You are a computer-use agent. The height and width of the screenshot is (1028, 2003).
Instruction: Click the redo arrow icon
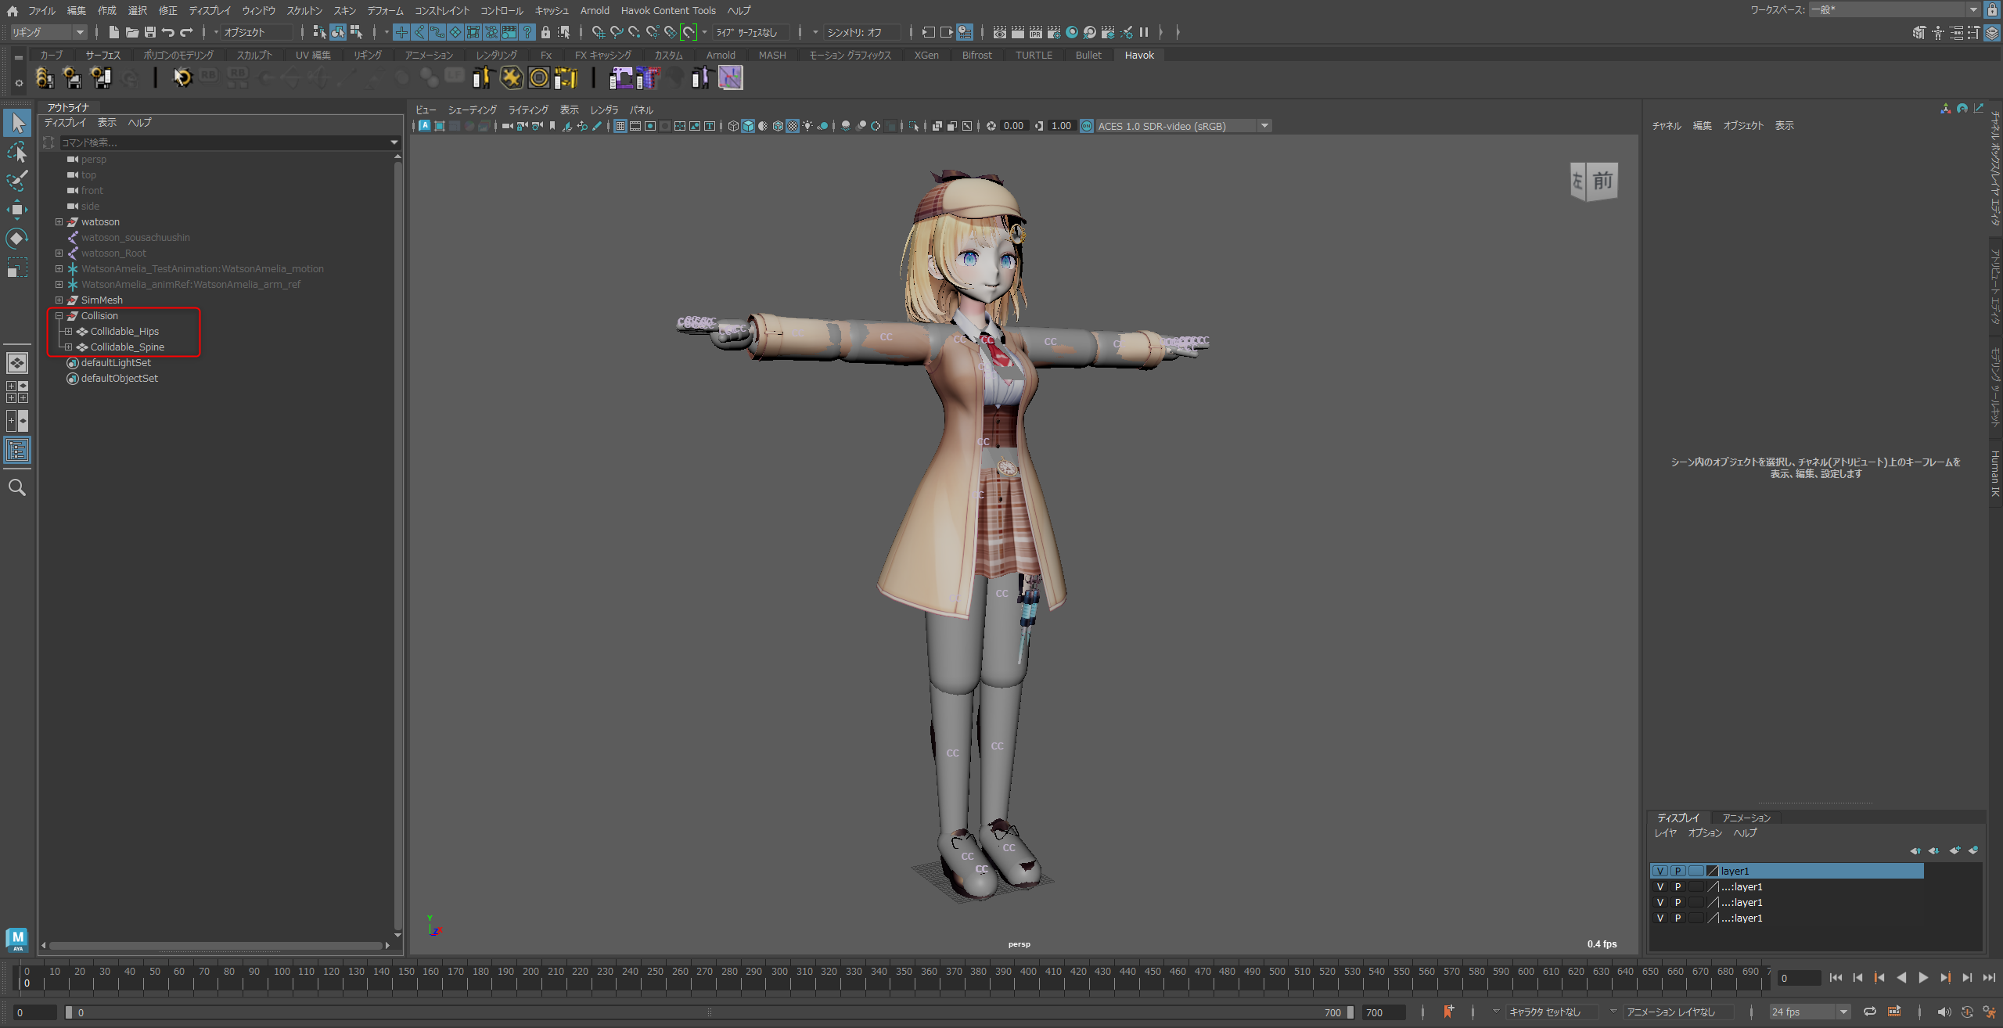(x=186, y=32)
